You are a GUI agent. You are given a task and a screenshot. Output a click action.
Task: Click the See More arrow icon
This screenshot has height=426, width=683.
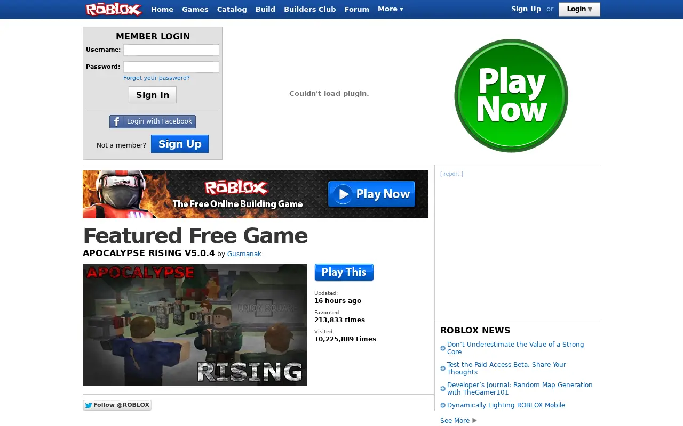click(475, 421)
